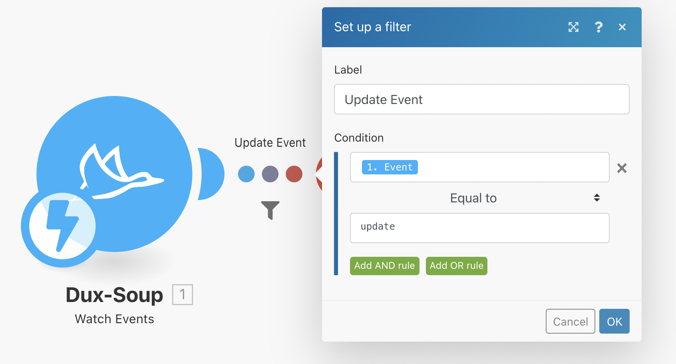Viewport: 676px width, 364px height.
Task: Open the funnel filter icon on the route
Action: (x=270, y=210)
